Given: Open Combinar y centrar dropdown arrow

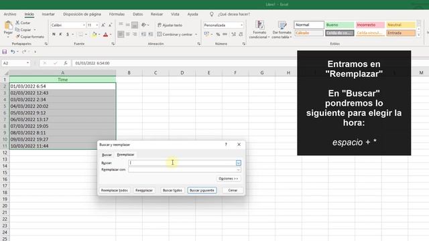Looking at the screenshot, I should pyautogui.click(x=196, y=34).
